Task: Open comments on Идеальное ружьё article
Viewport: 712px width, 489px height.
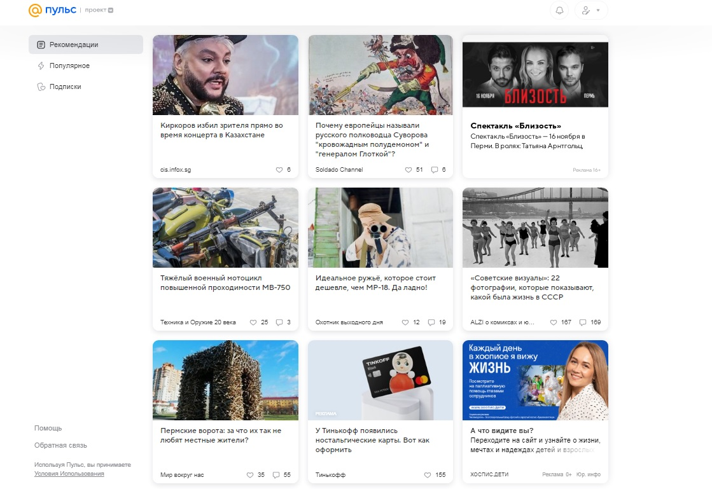Action: tap(431, 322)
